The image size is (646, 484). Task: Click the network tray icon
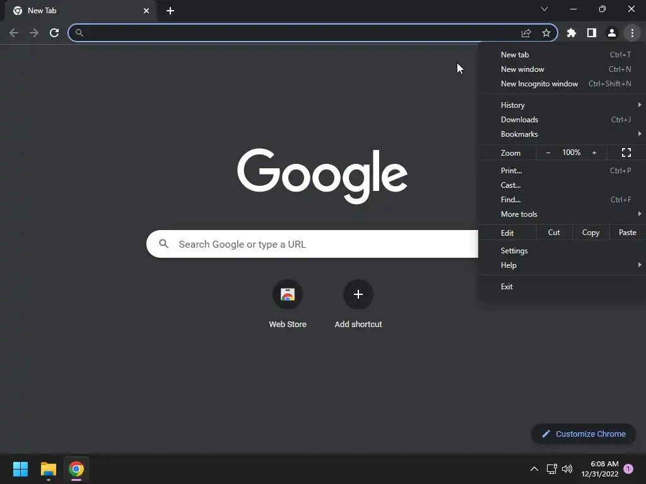(x=551, y=469)
